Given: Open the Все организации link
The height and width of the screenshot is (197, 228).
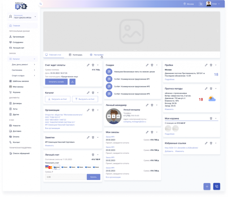Looking at the screenshot, I should (x=52, y=128).
